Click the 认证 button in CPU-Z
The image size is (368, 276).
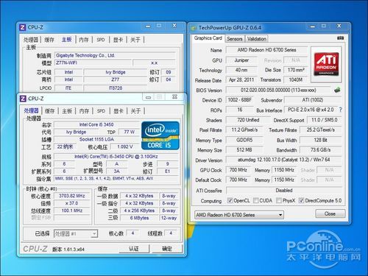[x=134, y=249]
